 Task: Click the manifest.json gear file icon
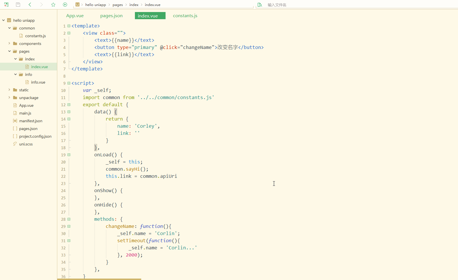[x=15, y=121]
